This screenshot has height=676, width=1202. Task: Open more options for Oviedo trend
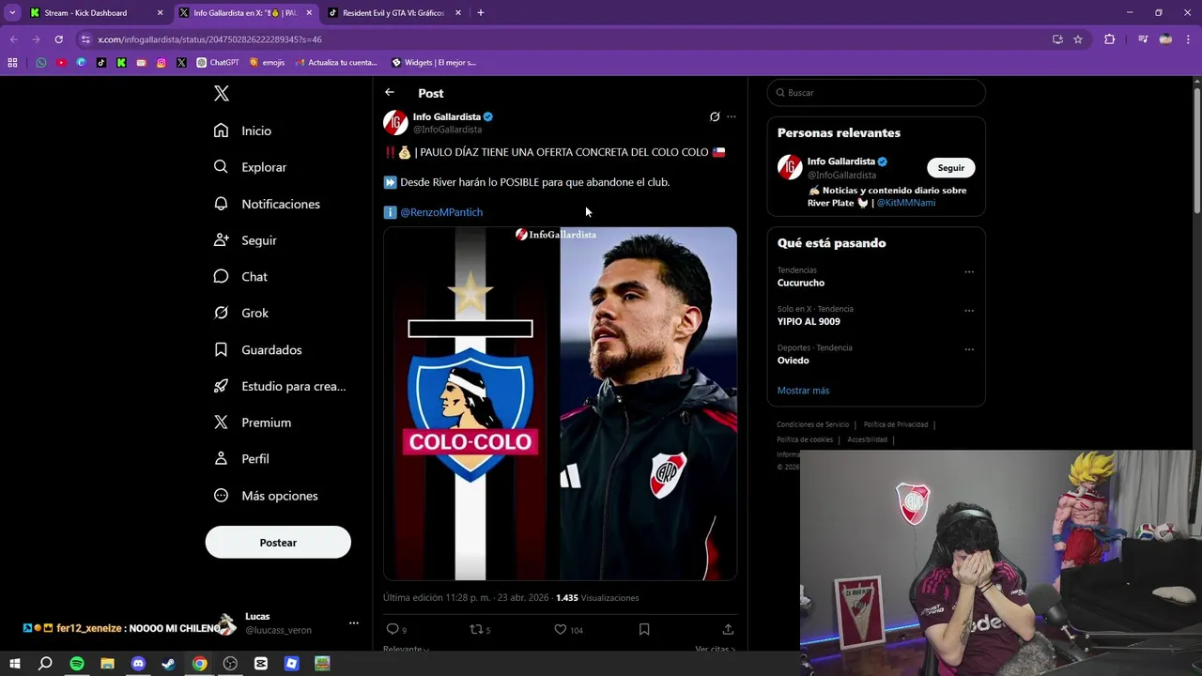tap(969, 349)
